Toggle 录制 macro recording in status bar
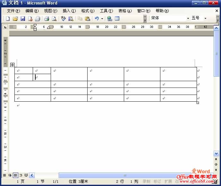Image resolution: width=221 pixels, height=186 pixels. [147, 182]
